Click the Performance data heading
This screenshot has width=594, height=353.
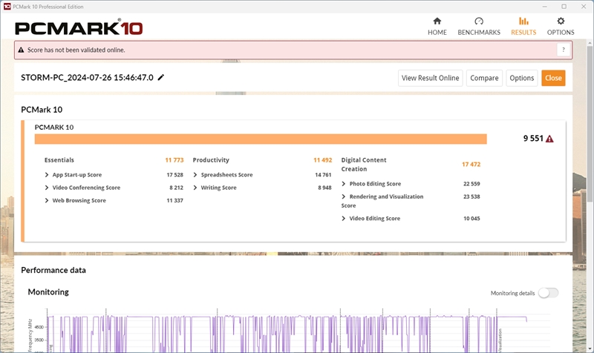pyautogui.click(x=53, y=270)
